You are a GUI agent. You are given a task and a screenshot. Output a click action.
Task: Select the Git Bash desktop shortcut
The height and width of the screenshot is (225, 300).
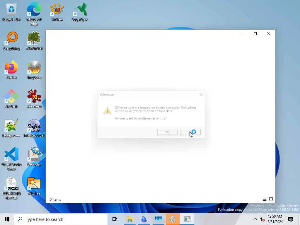(x=11, y=99)
